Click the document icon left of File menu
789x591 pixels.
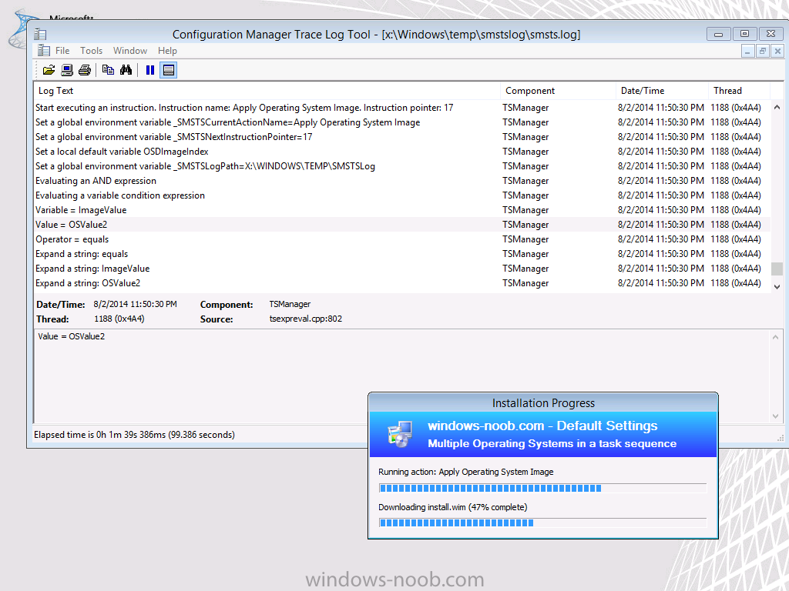pyautogui.click(x=44, y=51)
